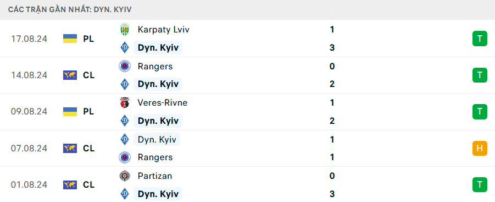Screen dimensions: 495x202
Task: Select highlighted Dyn. Kyiv in 17.08.24 match
Action: (158, 48)
